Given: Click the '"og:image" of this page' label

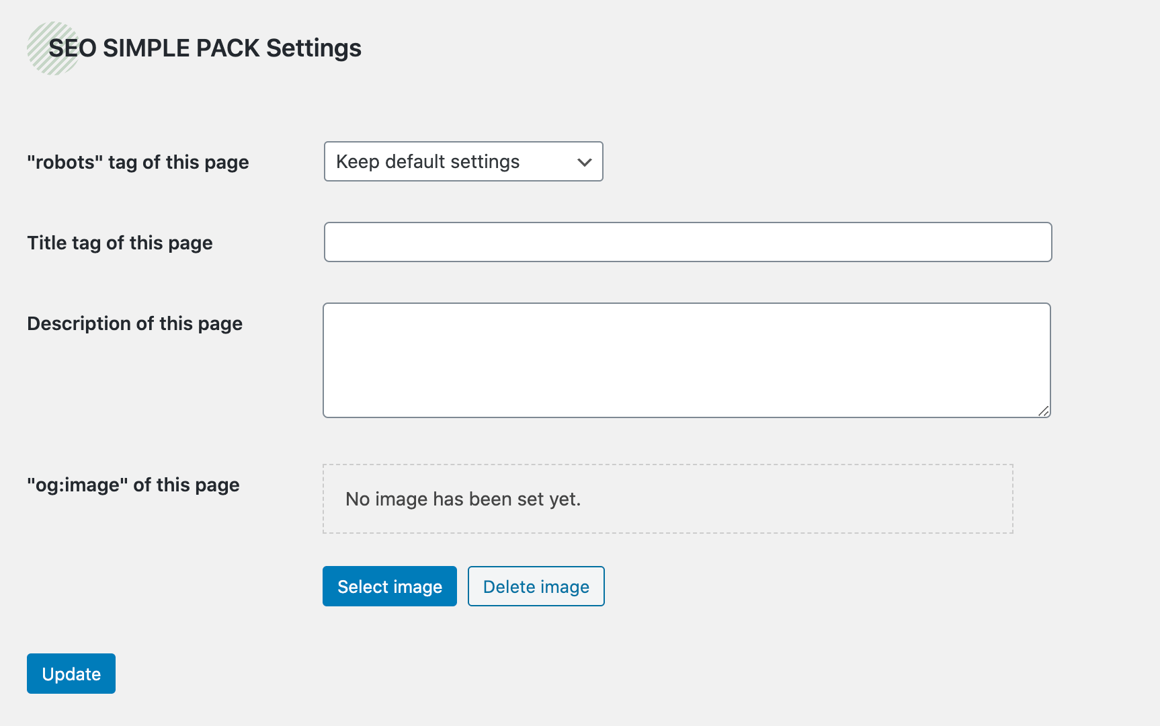Looking at the screenshot, I should (x=133, y=485).
